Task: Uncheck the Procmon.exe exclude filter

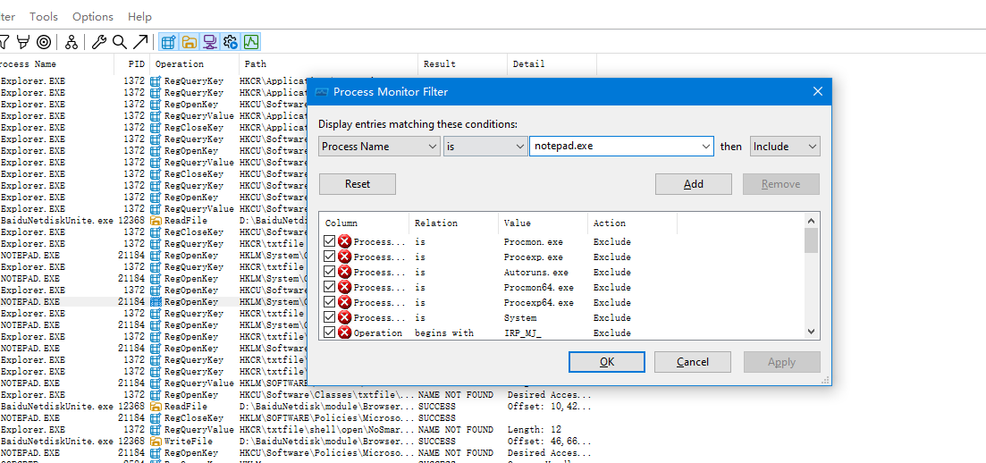Action: coord(330,241)
